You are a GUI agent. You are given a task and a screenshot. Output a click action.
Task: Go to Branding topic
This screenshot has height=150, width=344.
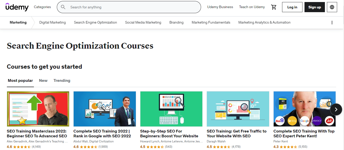pos(176,22)
